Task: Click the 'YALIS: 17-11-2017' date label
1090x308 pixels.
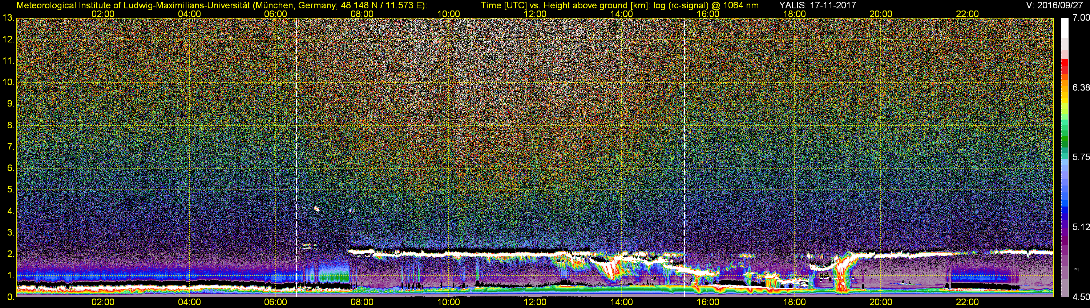Action: tap(817, 5)
